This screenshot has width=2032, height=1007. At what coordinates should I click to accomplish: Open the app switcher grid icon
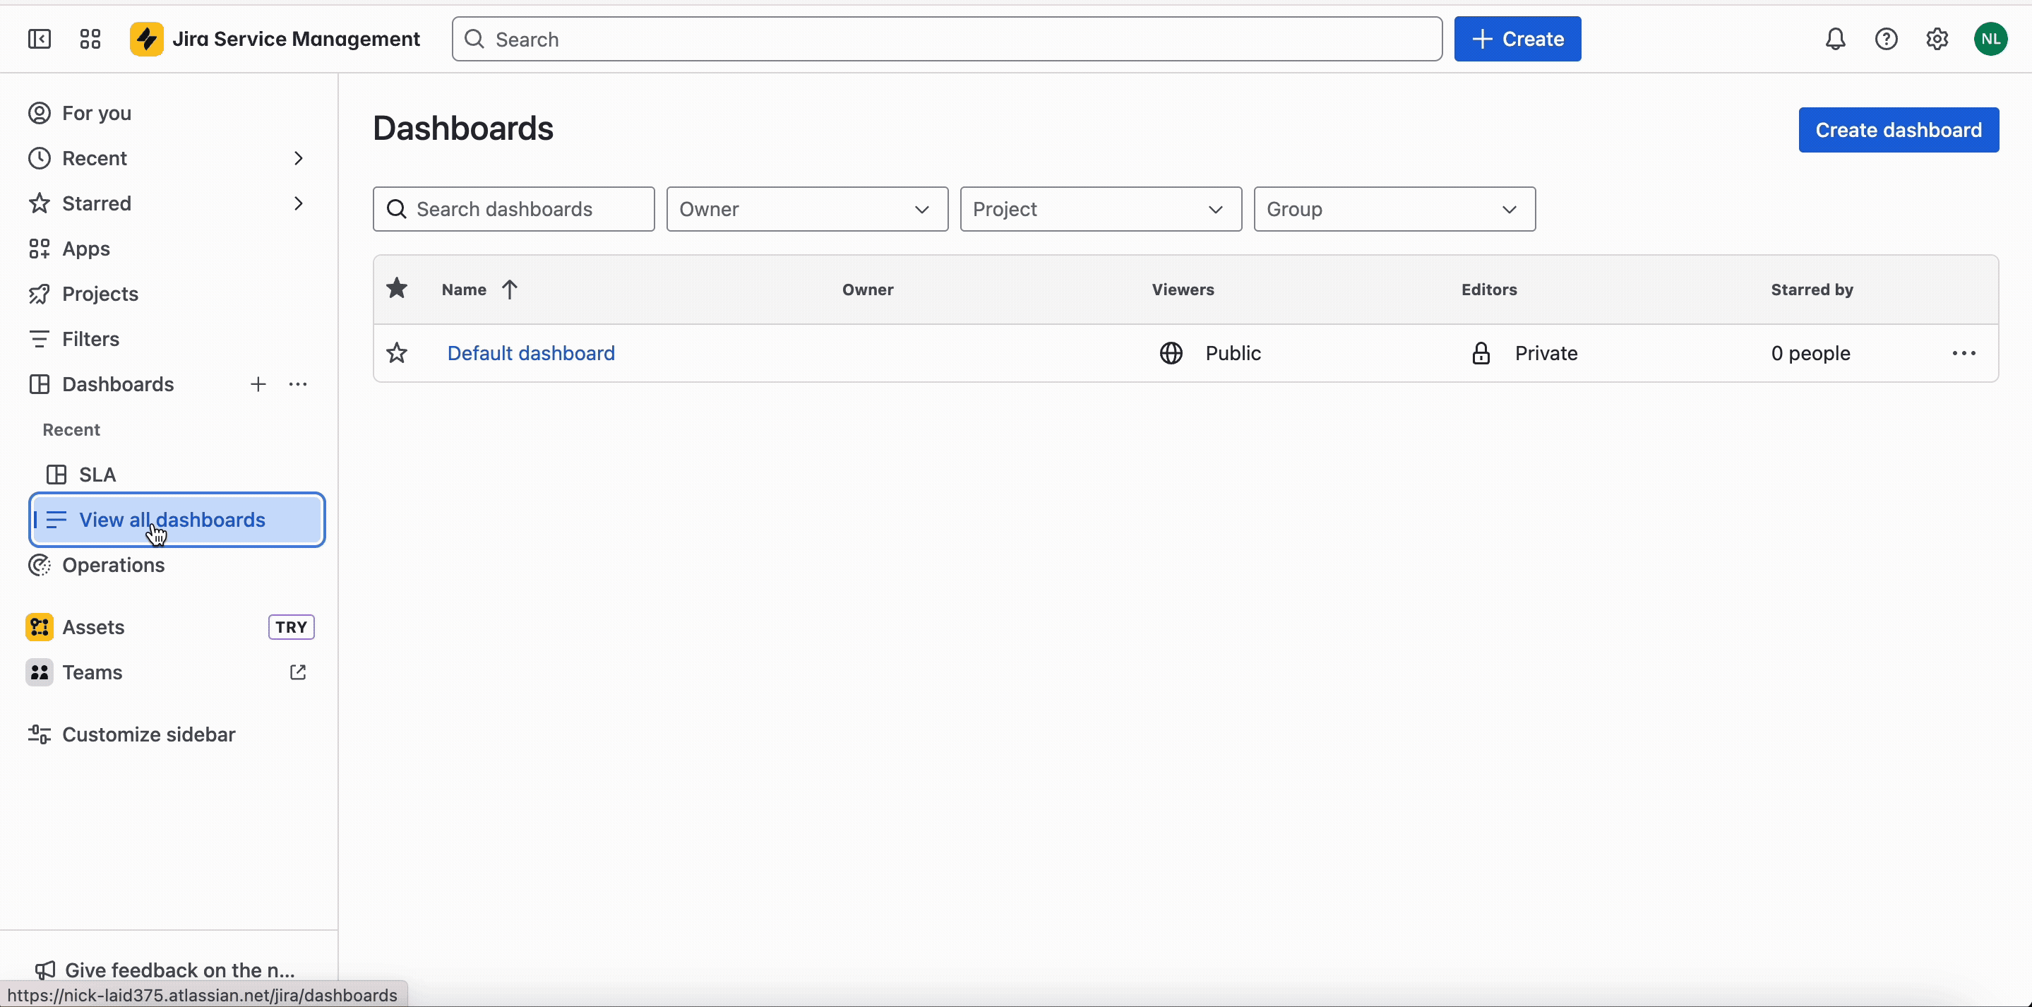[x=90, y=39]
